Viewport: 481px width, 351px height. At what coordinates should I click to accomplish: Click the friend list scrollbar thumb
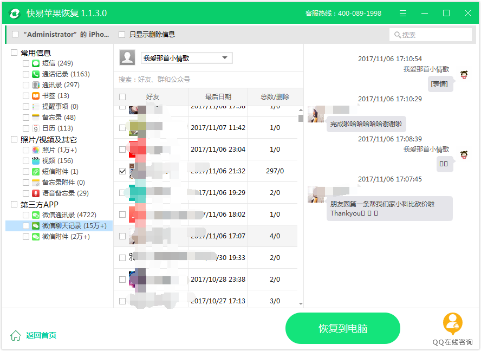point(301,118)
